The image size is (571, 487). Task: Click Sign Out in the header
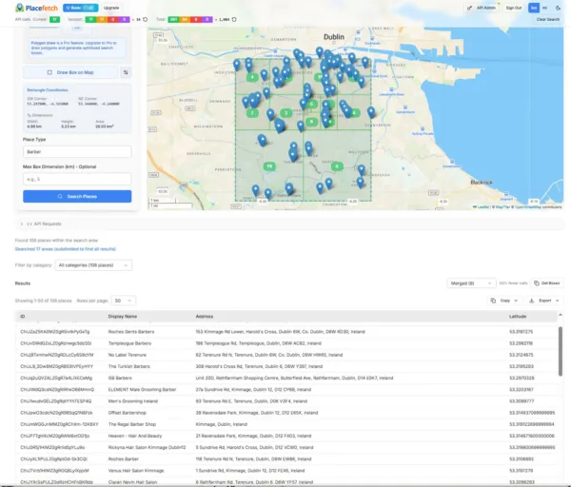tap(514, 7)
